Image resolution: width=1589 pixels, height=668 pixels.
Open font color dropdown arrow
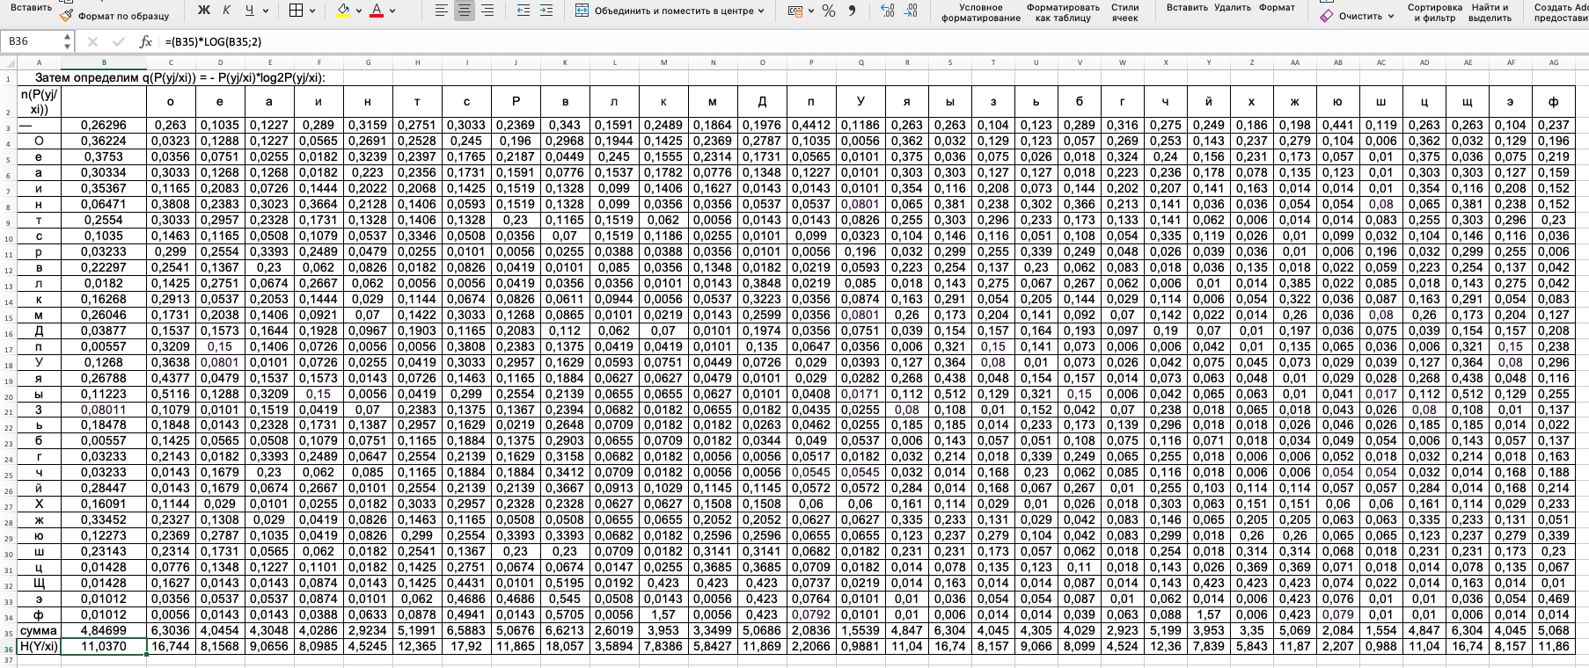pos(392,11)
